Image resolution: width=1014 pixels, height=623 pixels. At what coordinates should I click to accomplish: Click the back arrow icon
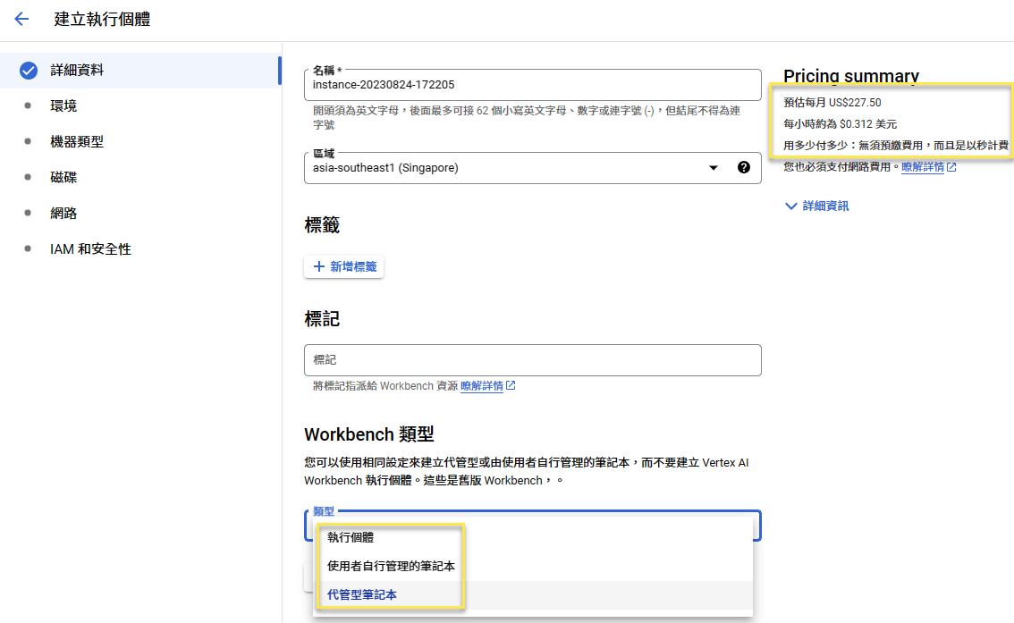(x=22, y=19)
